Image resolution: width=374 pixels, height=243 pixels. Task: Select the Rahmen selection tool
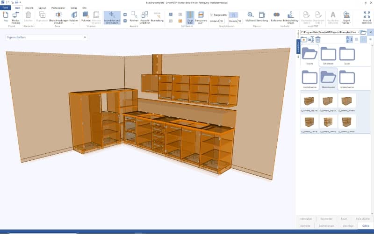(x=134, y=17)
